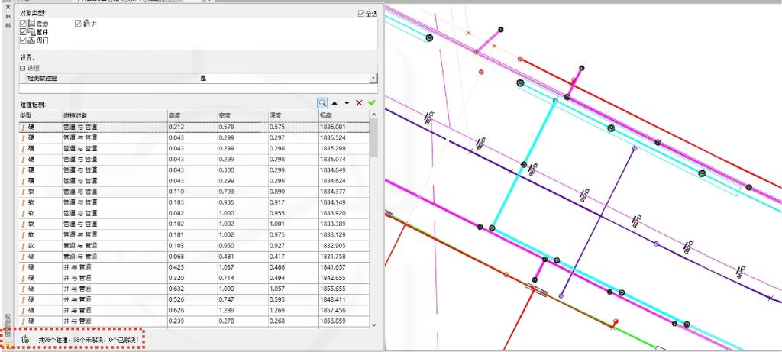Sort by the 碰撞对象 column header
The width and height of the screenshot is (782, 352).
(x=115, y=115)
